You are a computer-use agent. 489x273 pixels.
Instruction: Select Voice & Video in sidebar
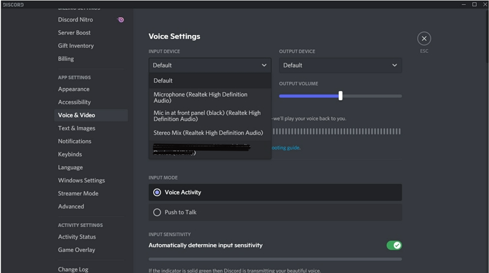point(91,116)
